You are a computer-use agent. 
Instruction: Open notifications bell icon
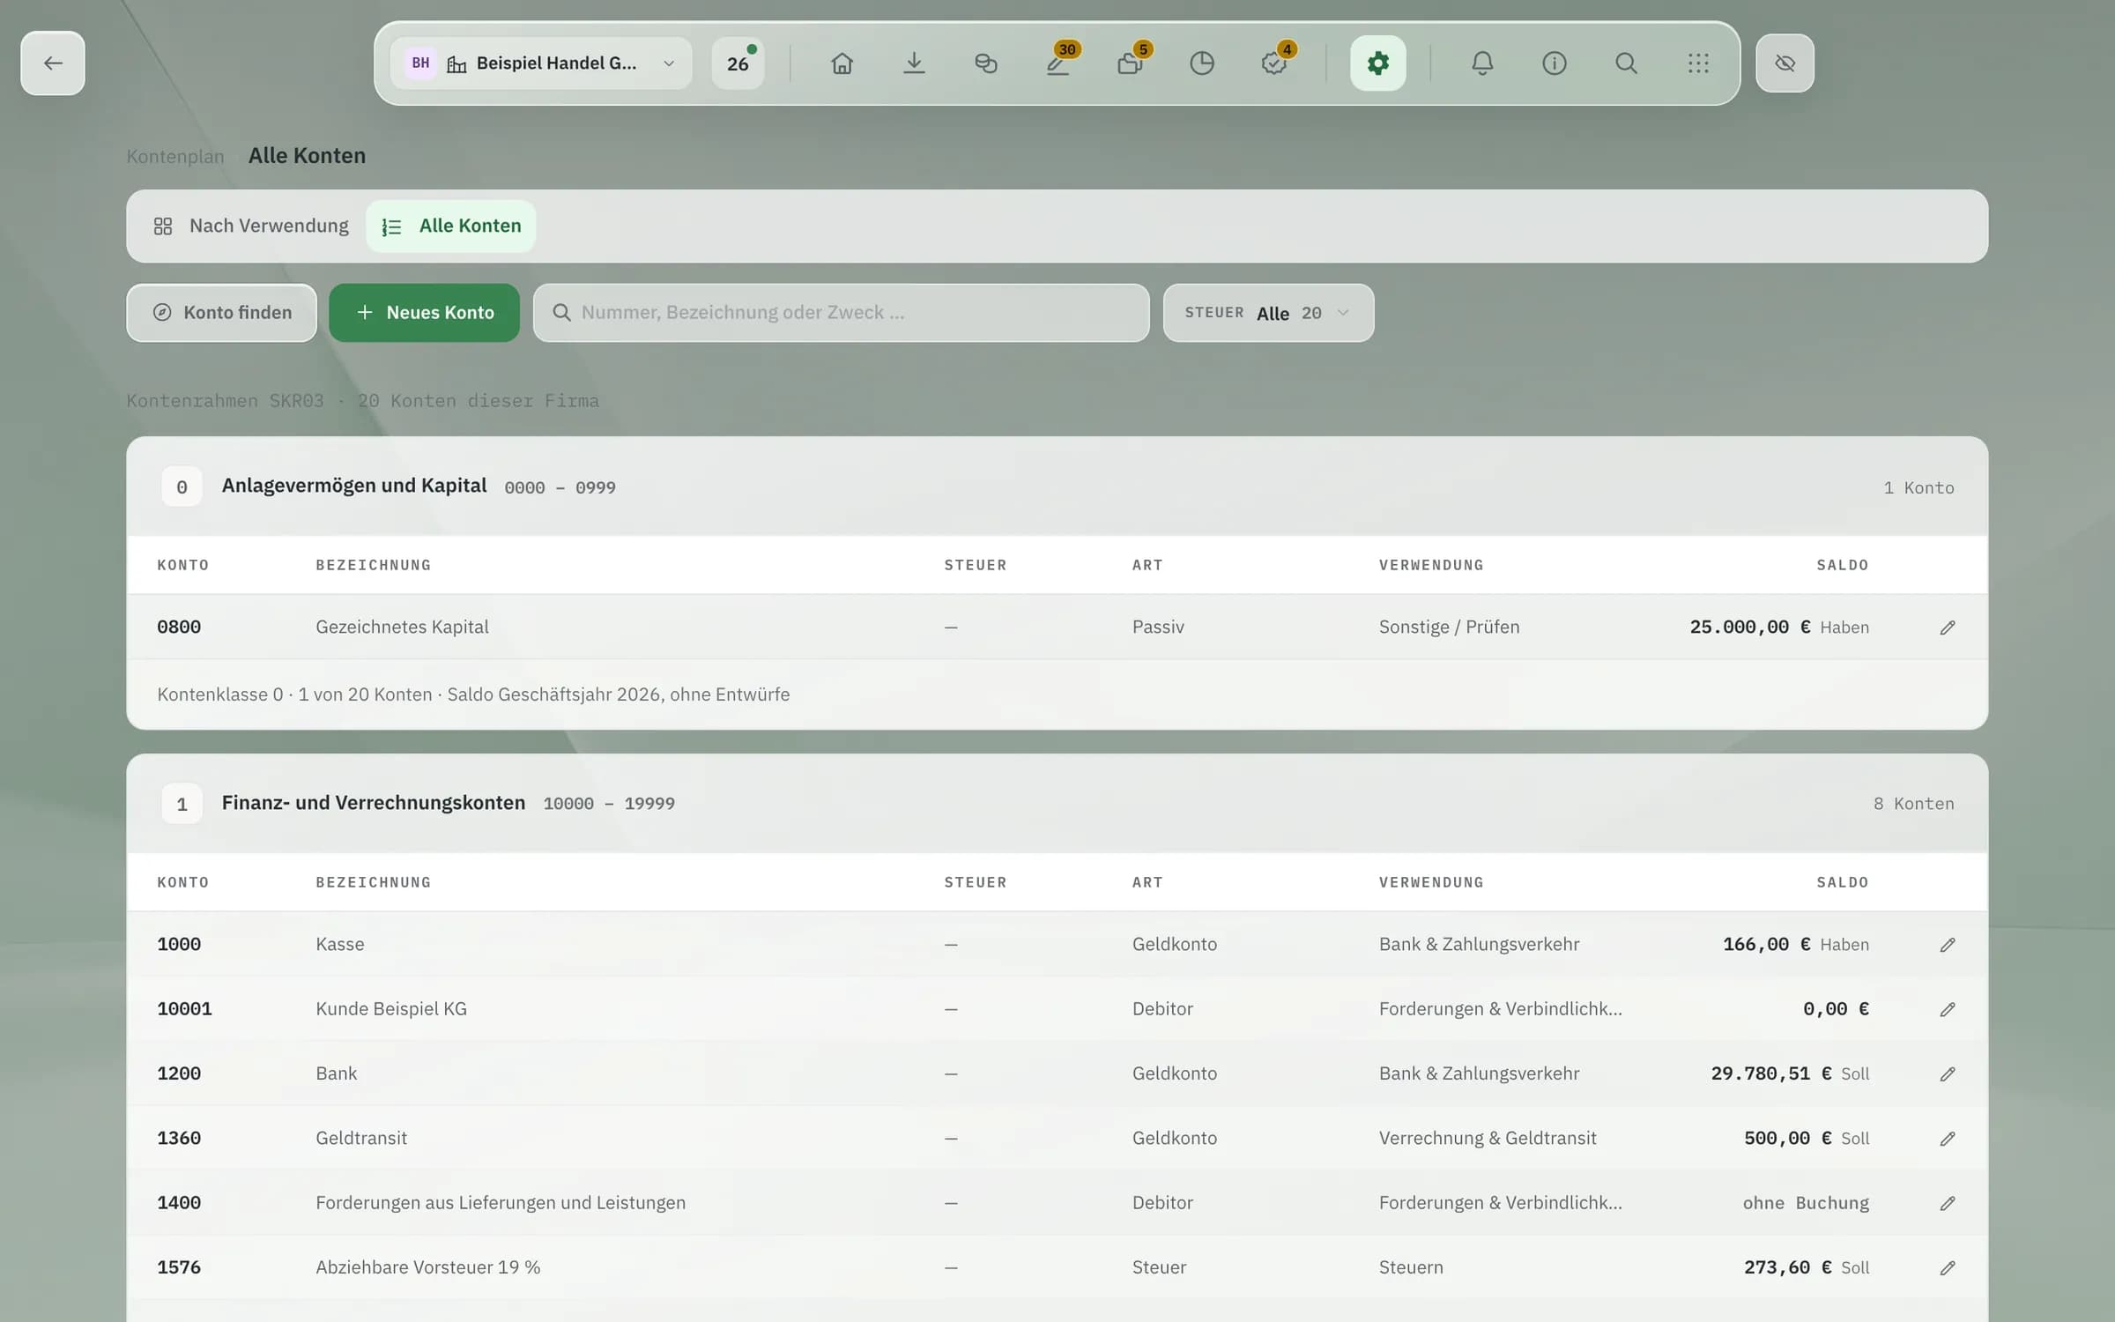click(x=1482, y=63)
